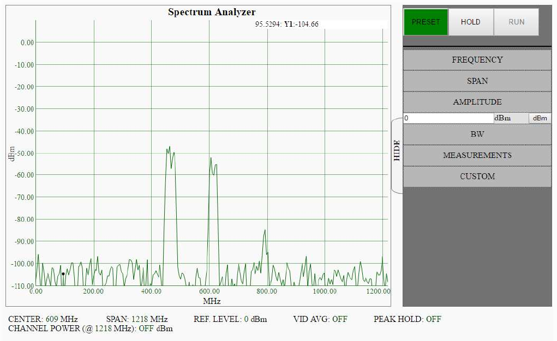
Task: Open the dBm units dropdown
Action: [x=511, y=118]
